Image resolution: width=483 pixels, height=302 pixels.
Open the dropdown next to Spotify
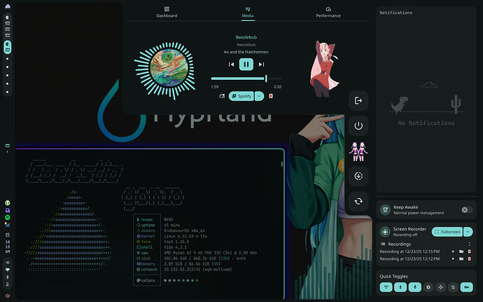tap(259, 96)
